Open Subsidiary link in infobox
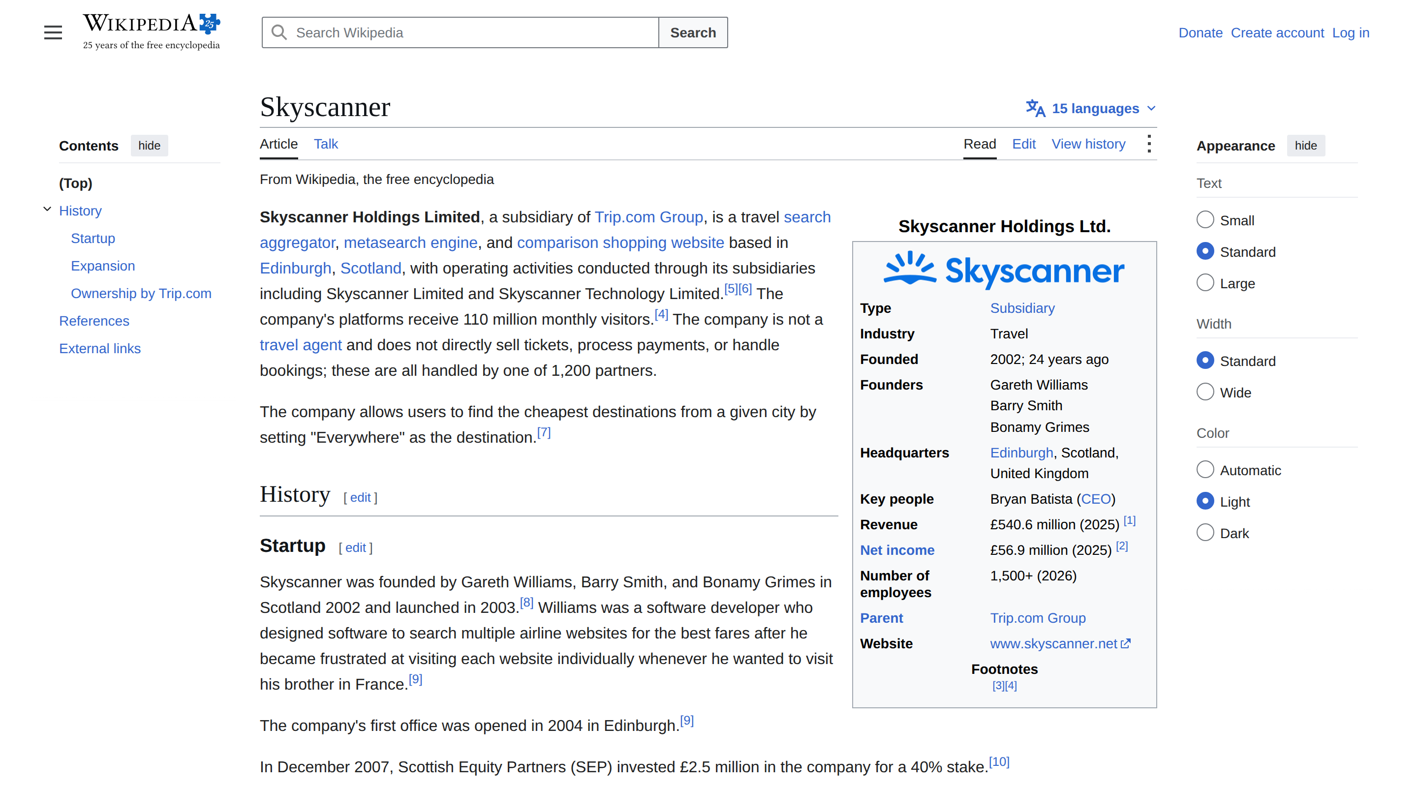Screen dimensions: 1417x787 [1022, 308]
